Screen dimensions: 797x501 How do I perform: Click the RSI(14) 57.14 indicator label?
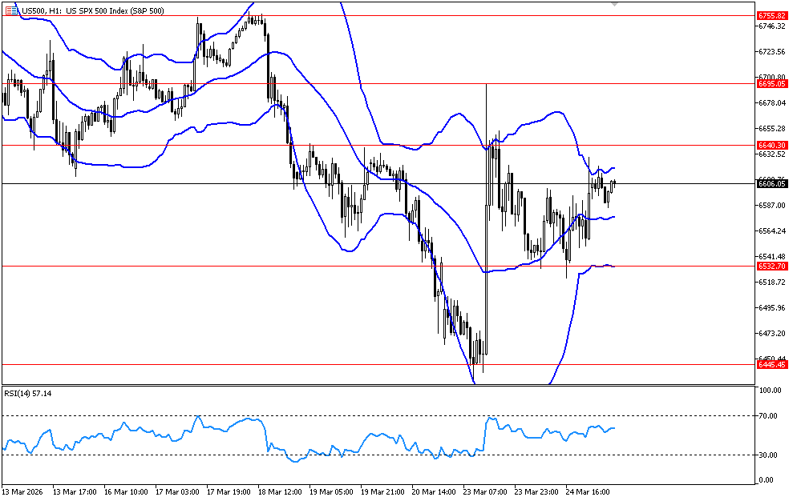28,393
